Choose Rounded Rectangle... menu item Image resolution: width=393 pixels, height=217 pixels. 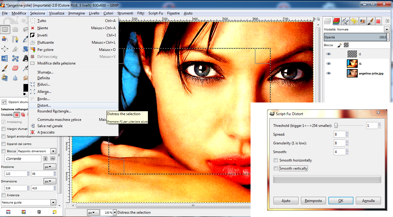(73, 111)
